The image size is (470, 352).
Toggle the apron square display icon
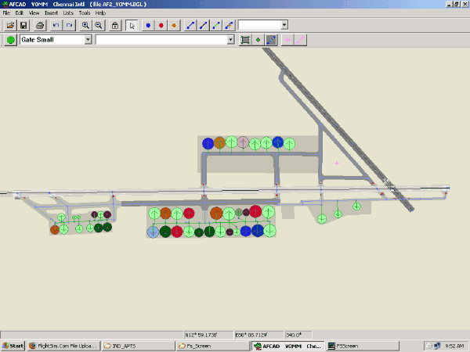pyautogui.click(x=245, y=39)
